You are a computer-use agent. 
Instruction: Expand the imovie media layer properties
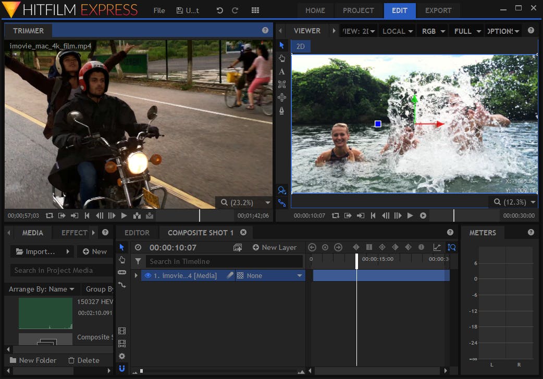pos(137,275)
